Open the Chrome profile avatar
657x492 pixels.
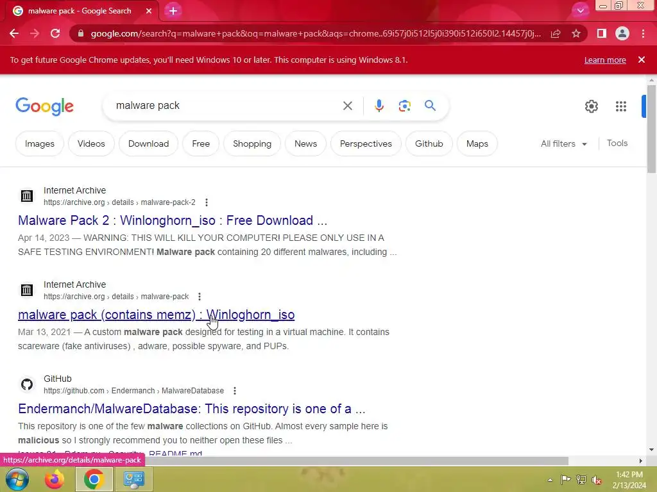(622, 33)
